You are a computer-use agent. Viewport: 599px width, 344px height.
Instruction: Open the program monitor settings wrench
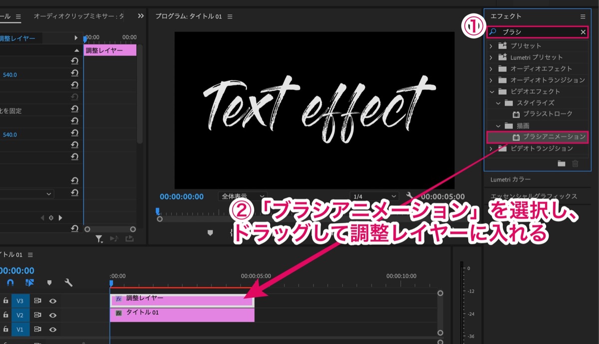[x=411, y=196]
